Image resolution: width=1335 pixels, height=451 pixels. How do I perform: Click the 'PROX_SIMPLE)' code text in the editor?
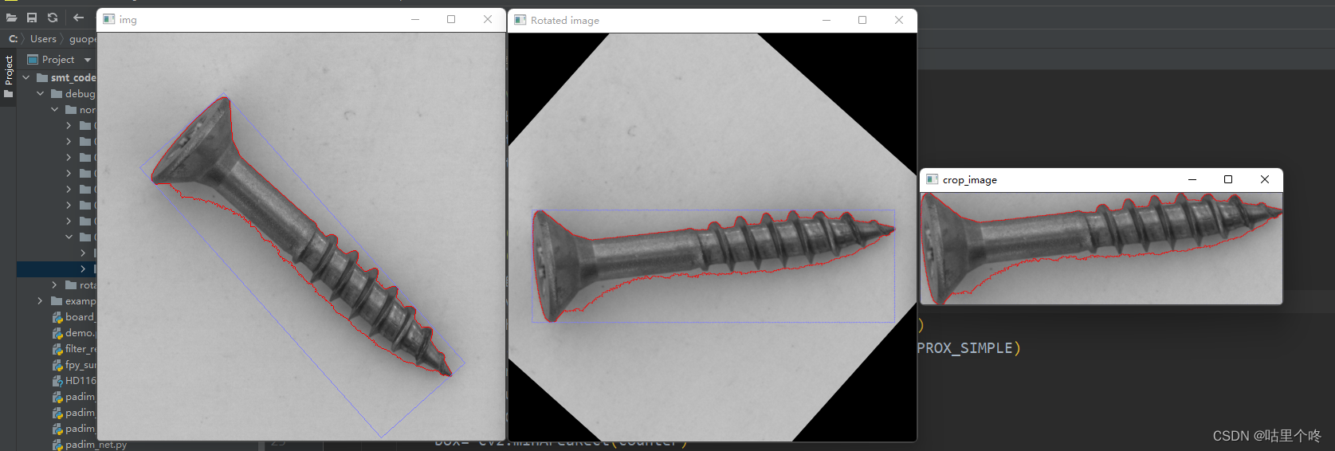coord(969,348)
